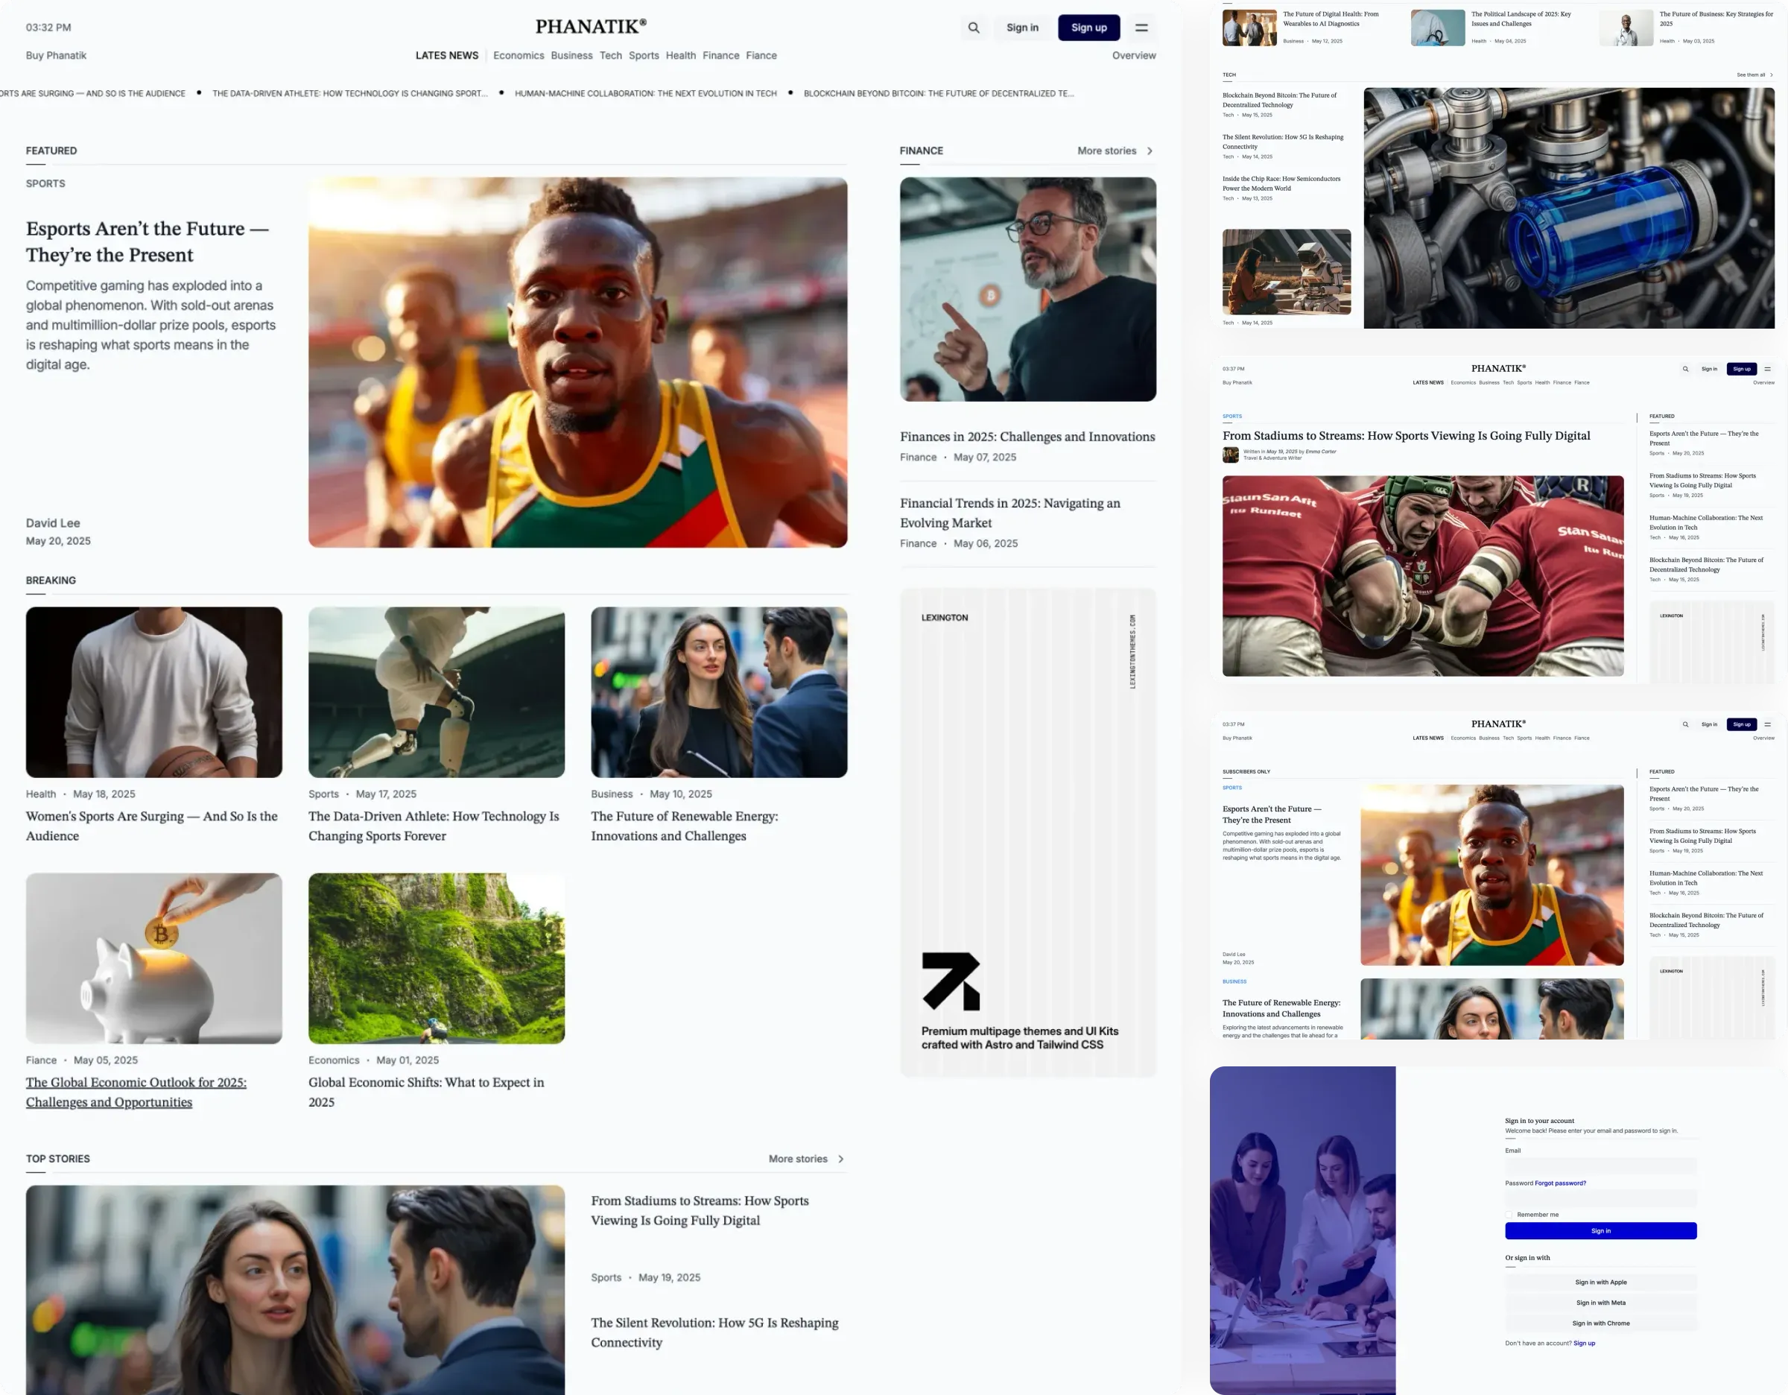Viewport: 1788px width, 1395px height.
Task: Open 'Financial Trends in 2025' headline
Action: pos(1010,513)
